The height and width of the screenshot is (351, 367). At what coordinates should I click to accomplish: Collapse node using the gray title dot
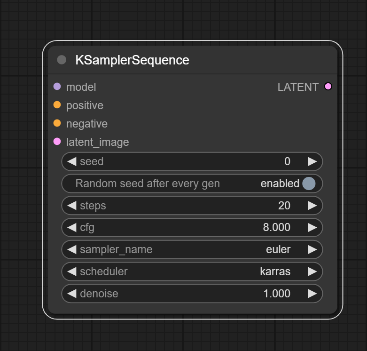click(x=62, y=60)
